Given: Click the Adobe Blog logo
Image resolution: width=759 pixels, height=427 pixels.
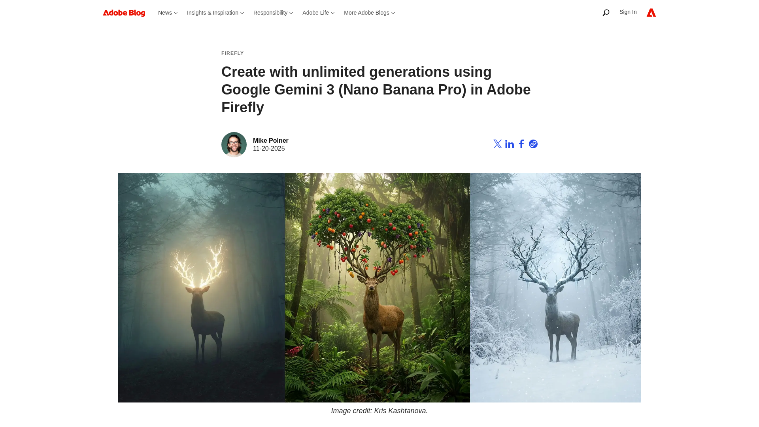Looking at the screenshot, I should tap(124, 13).
